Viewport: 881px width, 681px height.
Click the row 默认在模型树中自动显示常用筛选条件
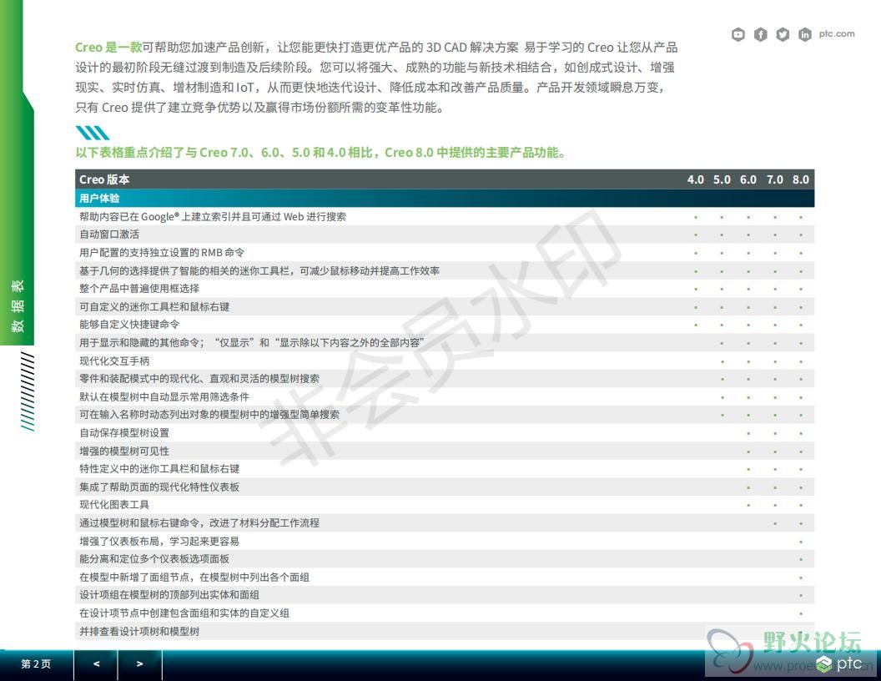pos(445,396)
